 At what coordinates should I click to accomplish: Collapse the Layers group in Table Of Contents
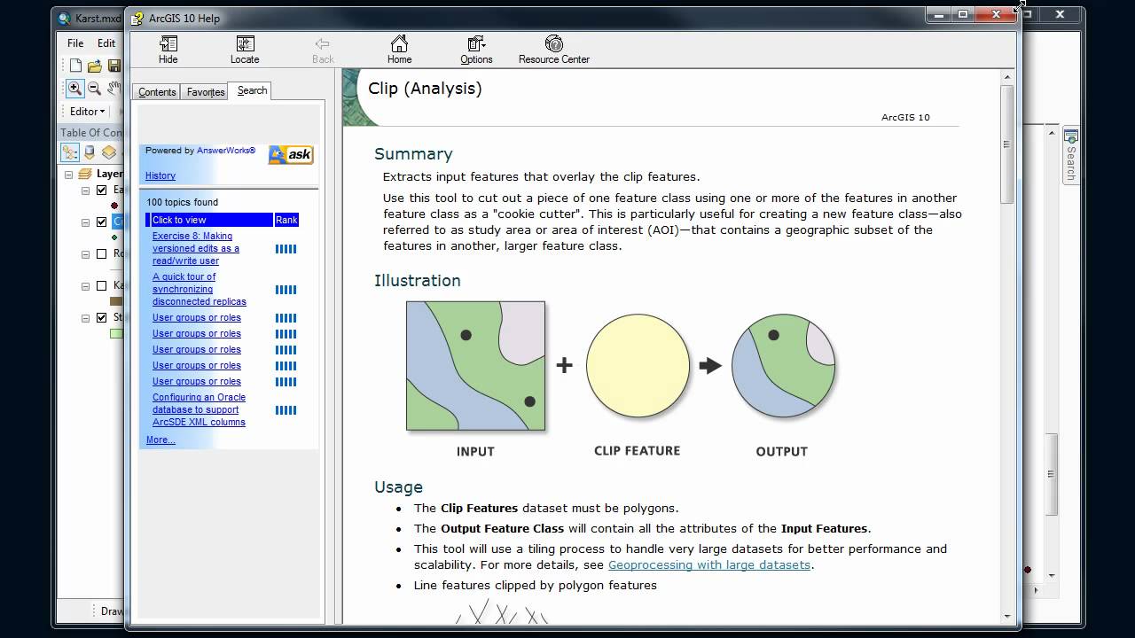(68, 174)
